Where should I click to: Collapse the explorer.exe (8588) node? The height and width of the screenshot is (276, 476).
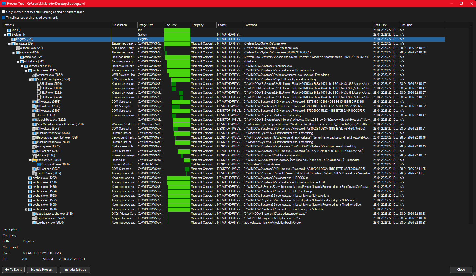[x=30, y=160]
